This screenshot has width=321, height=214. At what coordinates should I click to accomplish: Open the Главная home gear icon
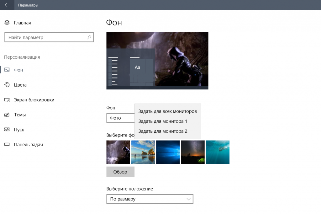7,23
